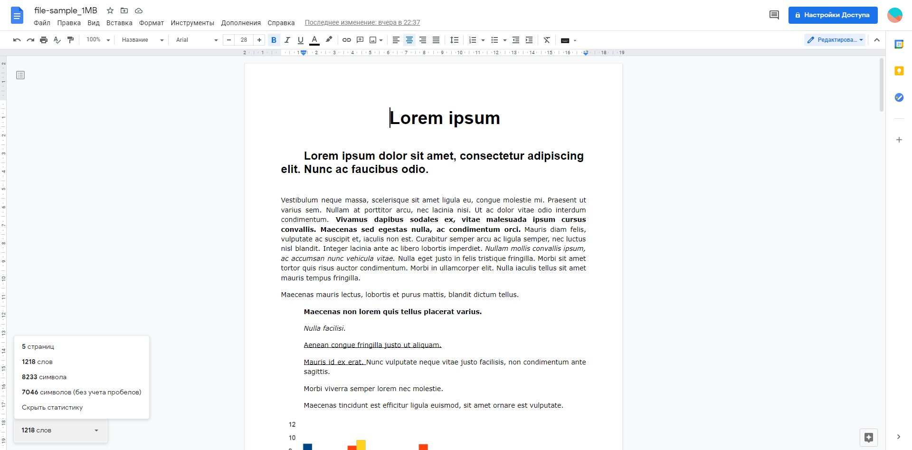Check the cloud document status icon
The image size is (912, 450).
point(139,10)
